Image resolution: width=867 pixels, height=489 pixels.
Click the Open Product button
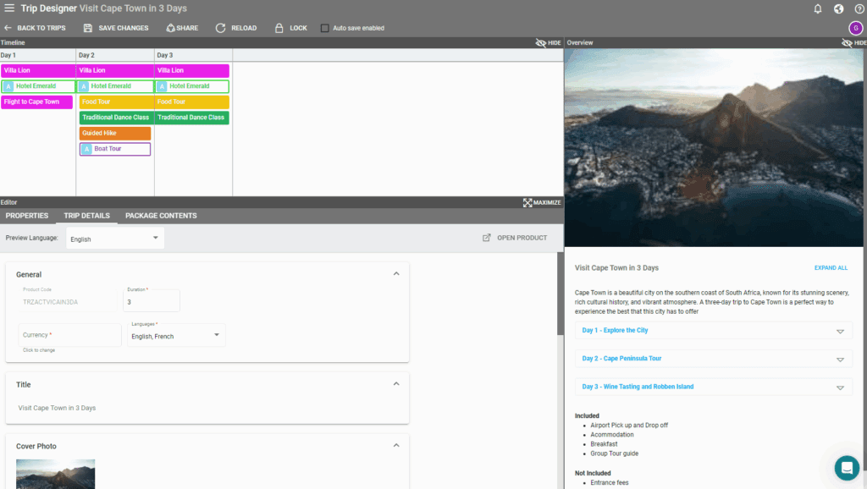(515, 238)
